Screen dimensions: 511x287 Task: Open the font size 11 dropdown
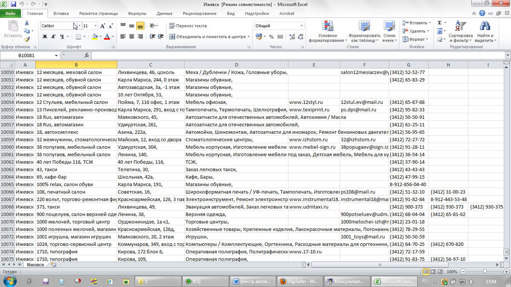(96, 26)
